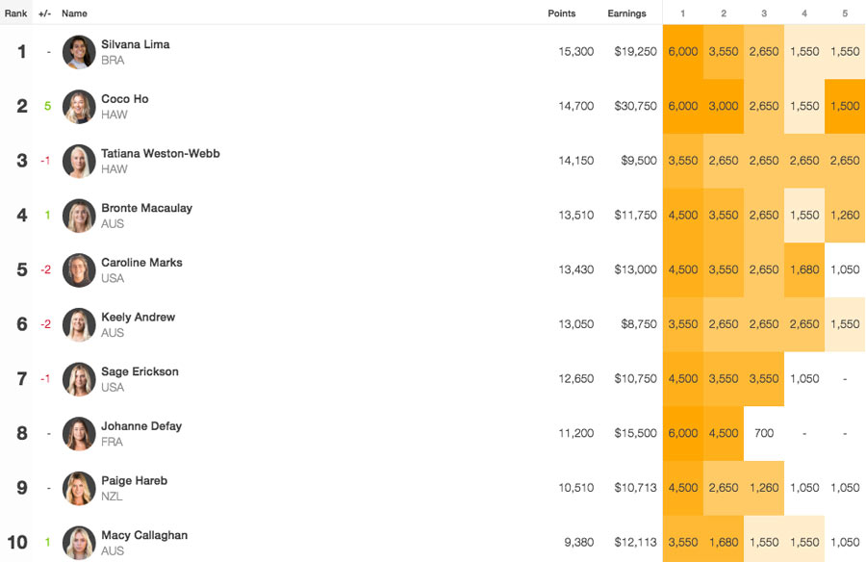Click the +/- column header
The image size is (866, 562).
click(x=44, y=13)
